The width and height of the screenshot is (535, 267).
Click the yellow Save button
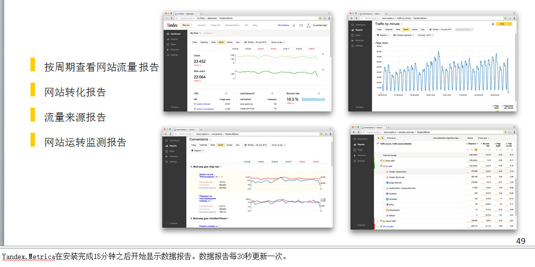[x=502, y=24]
